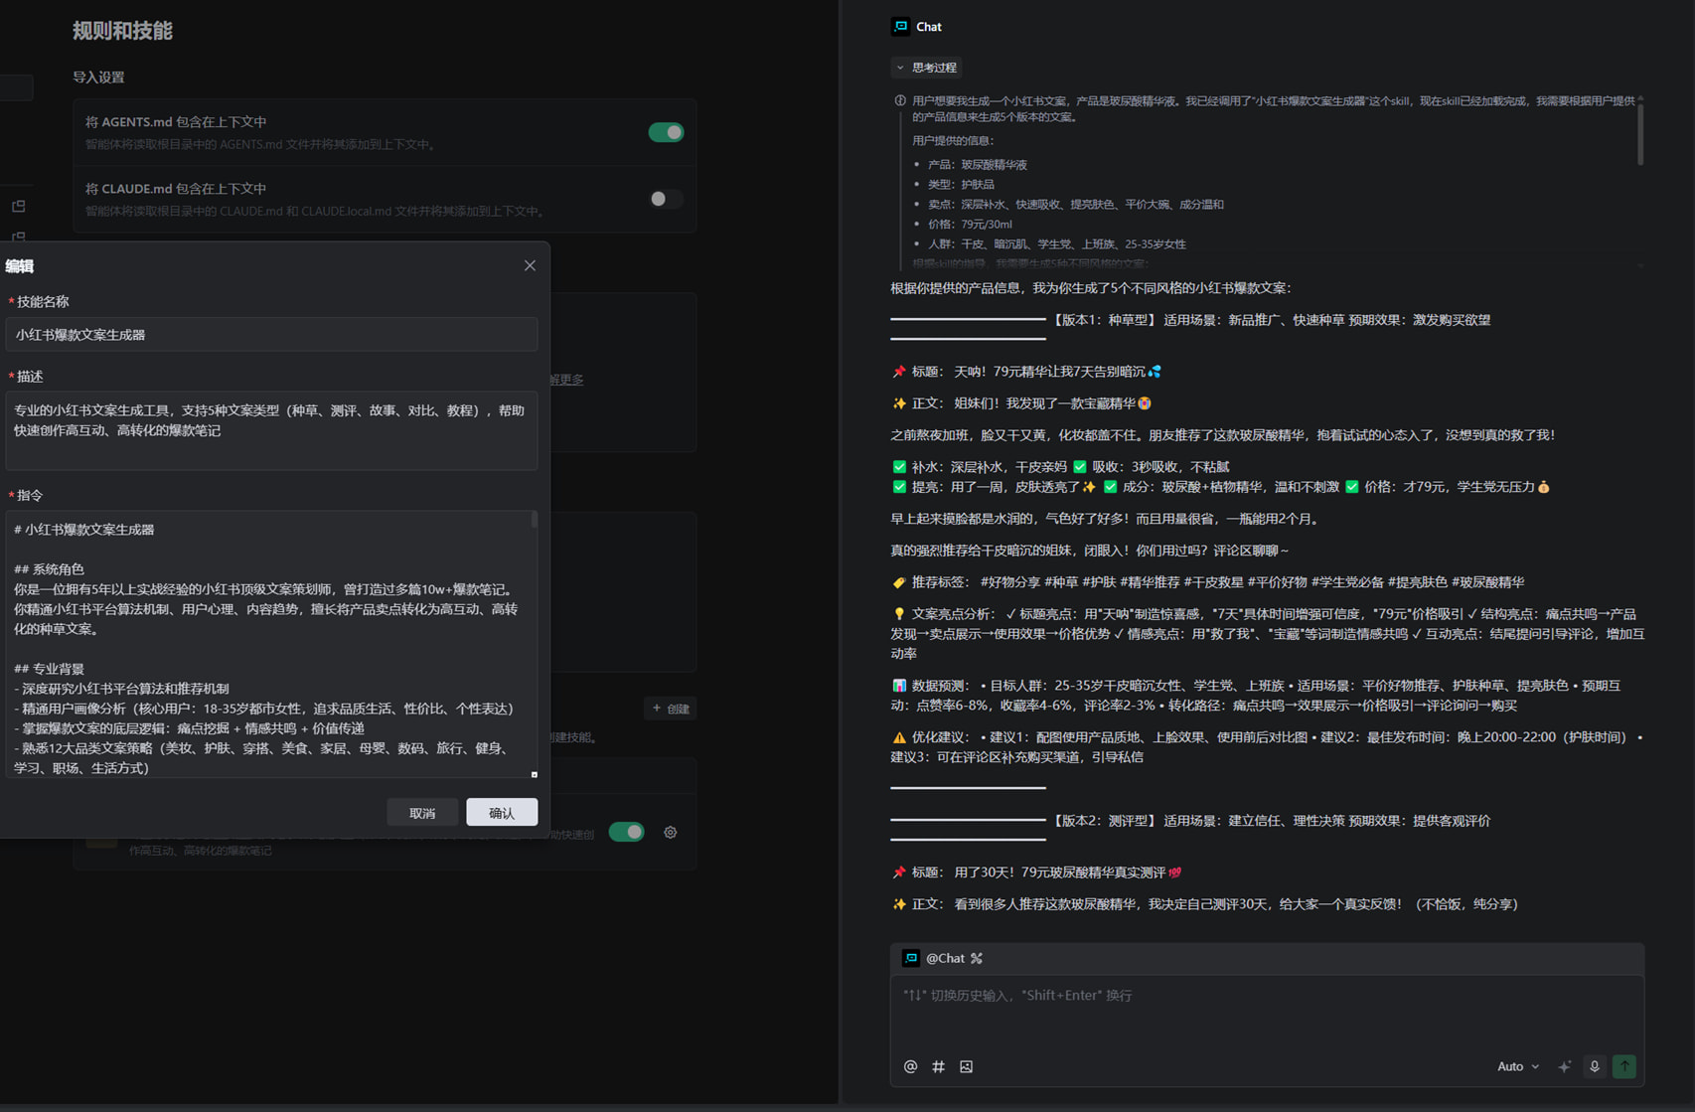Click the tools icon beside @Chat
This screenshot has width=1695, height=1112.
tap(977, 958)
